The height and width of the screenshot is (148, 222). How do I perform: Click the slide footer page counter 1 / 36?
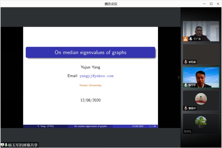coord(152,126)
